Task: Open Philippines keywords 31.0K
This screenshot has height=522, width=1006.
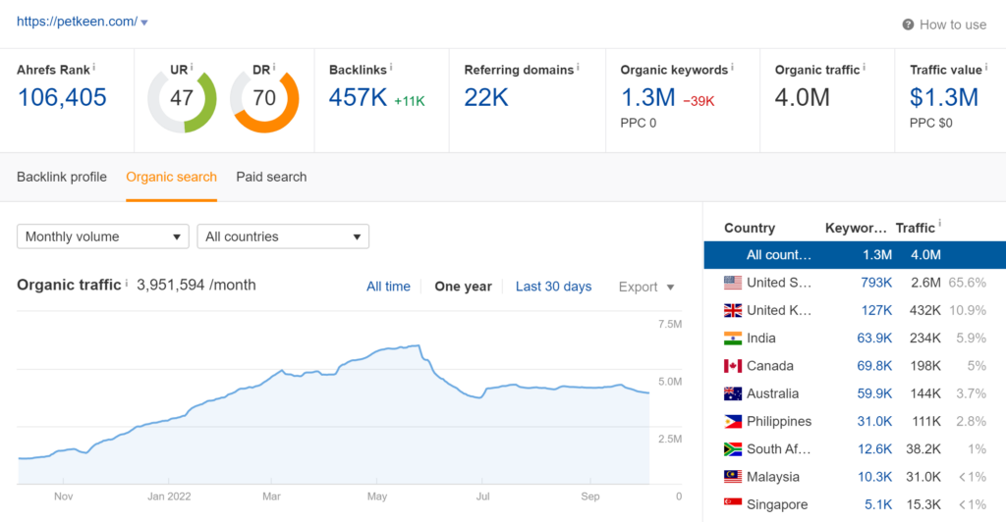Action: coord(874,422)
